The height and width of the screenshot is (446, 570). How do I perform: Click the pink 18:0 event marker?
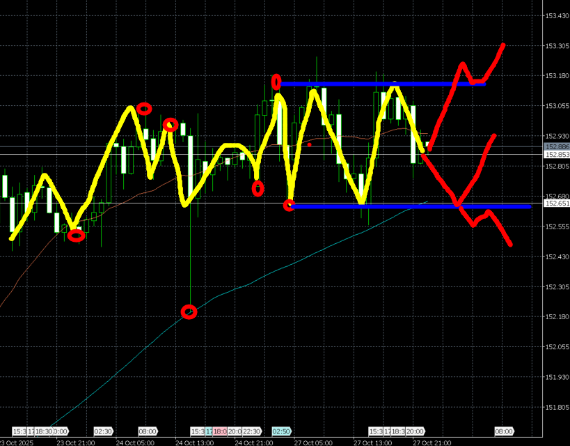(220, 431)
